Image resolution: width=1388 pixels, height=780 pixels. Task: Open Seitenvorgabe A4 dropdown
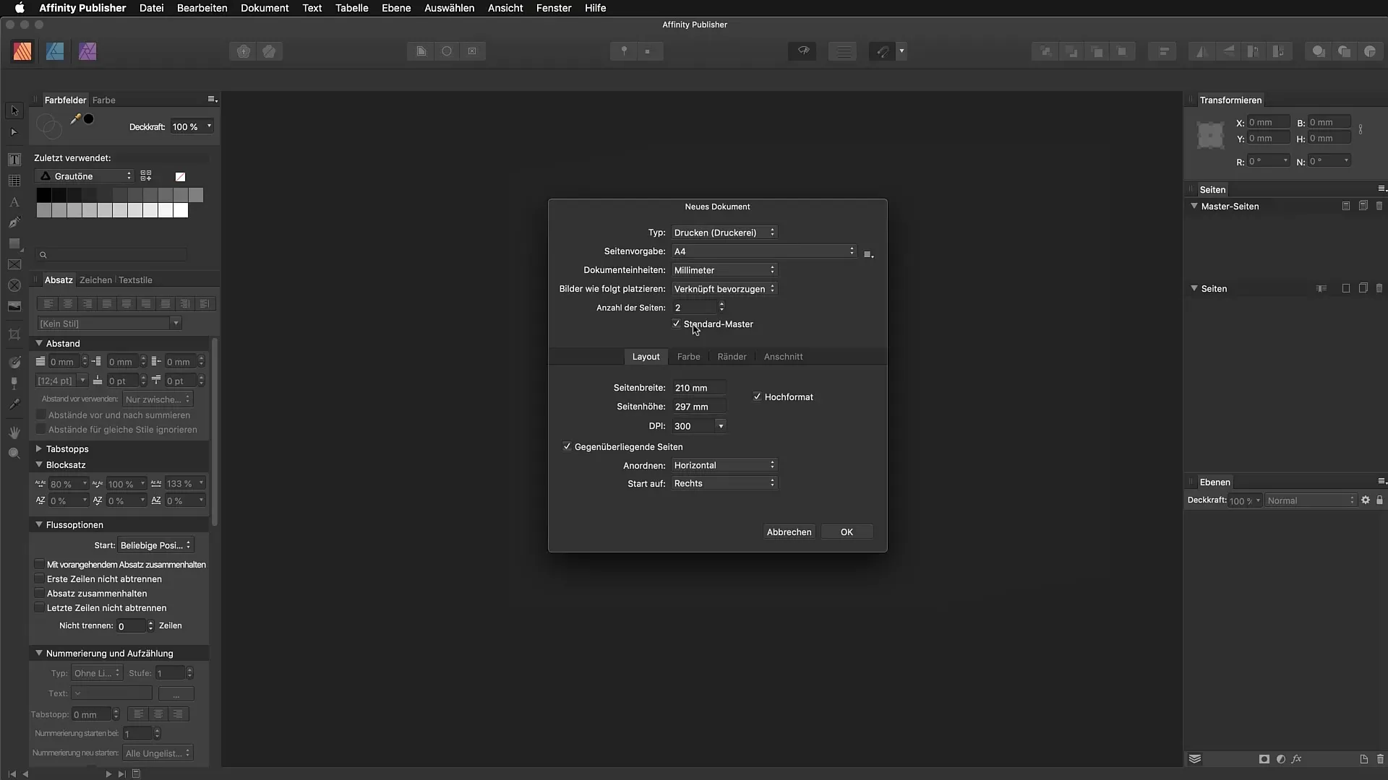point(763,251)
